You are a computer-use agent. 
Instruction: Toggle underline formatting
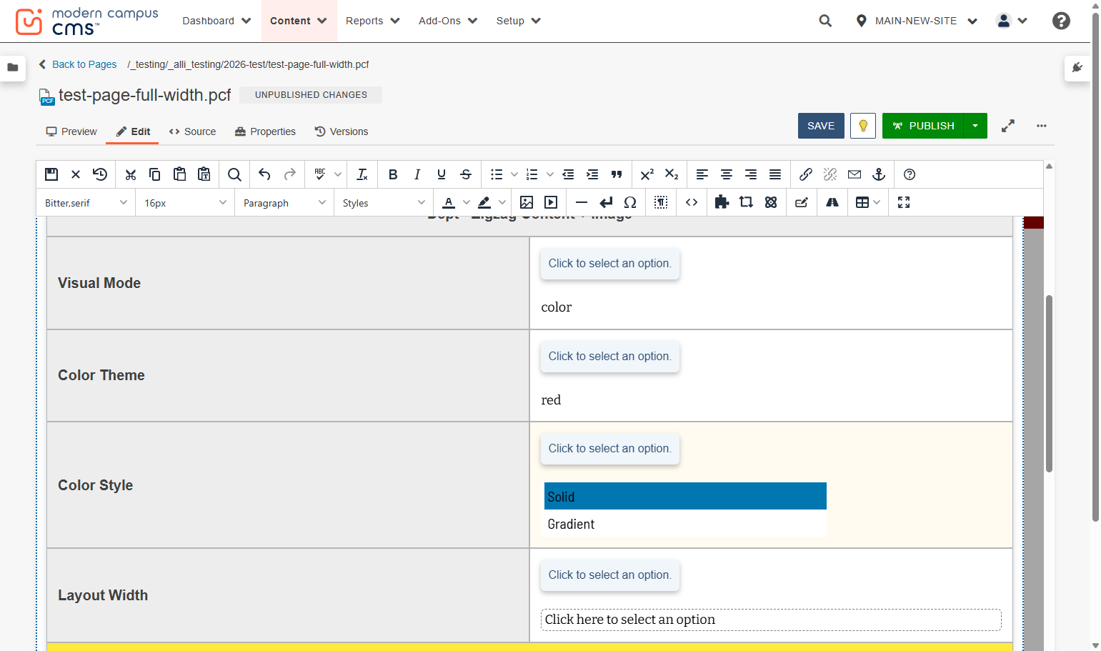click(442, 174)
